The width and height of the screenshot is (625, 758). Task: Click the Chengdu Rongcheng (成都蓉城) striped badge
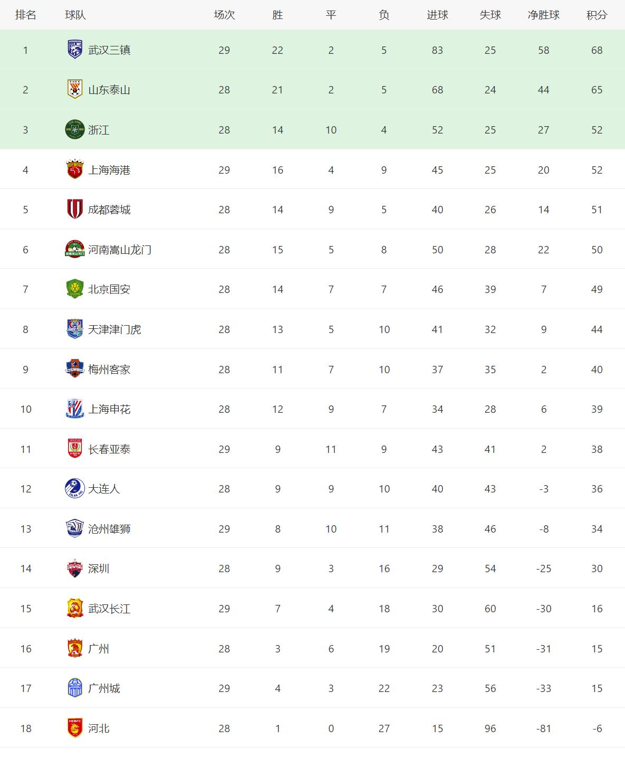click(x=75, y=210)
